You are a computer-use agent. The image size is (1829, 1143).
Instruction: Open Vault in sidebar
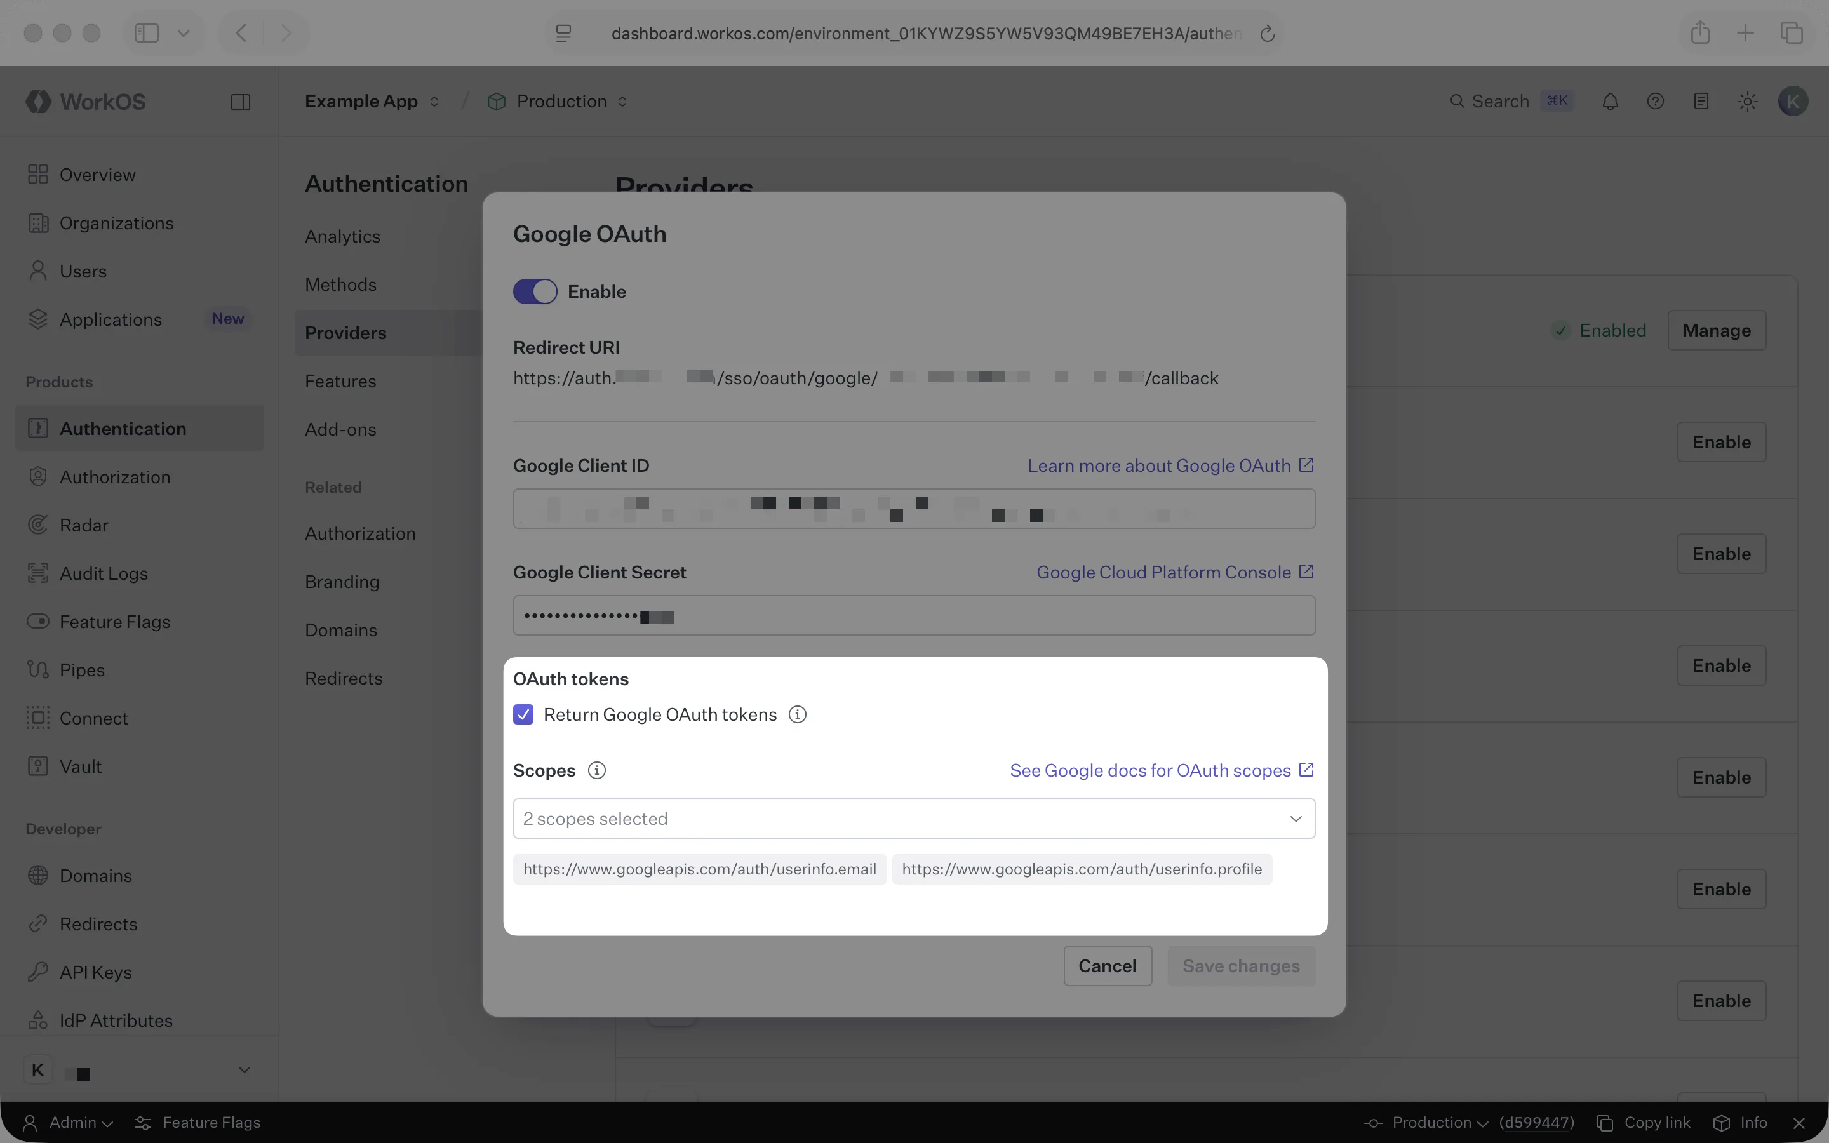coord(140,766)
